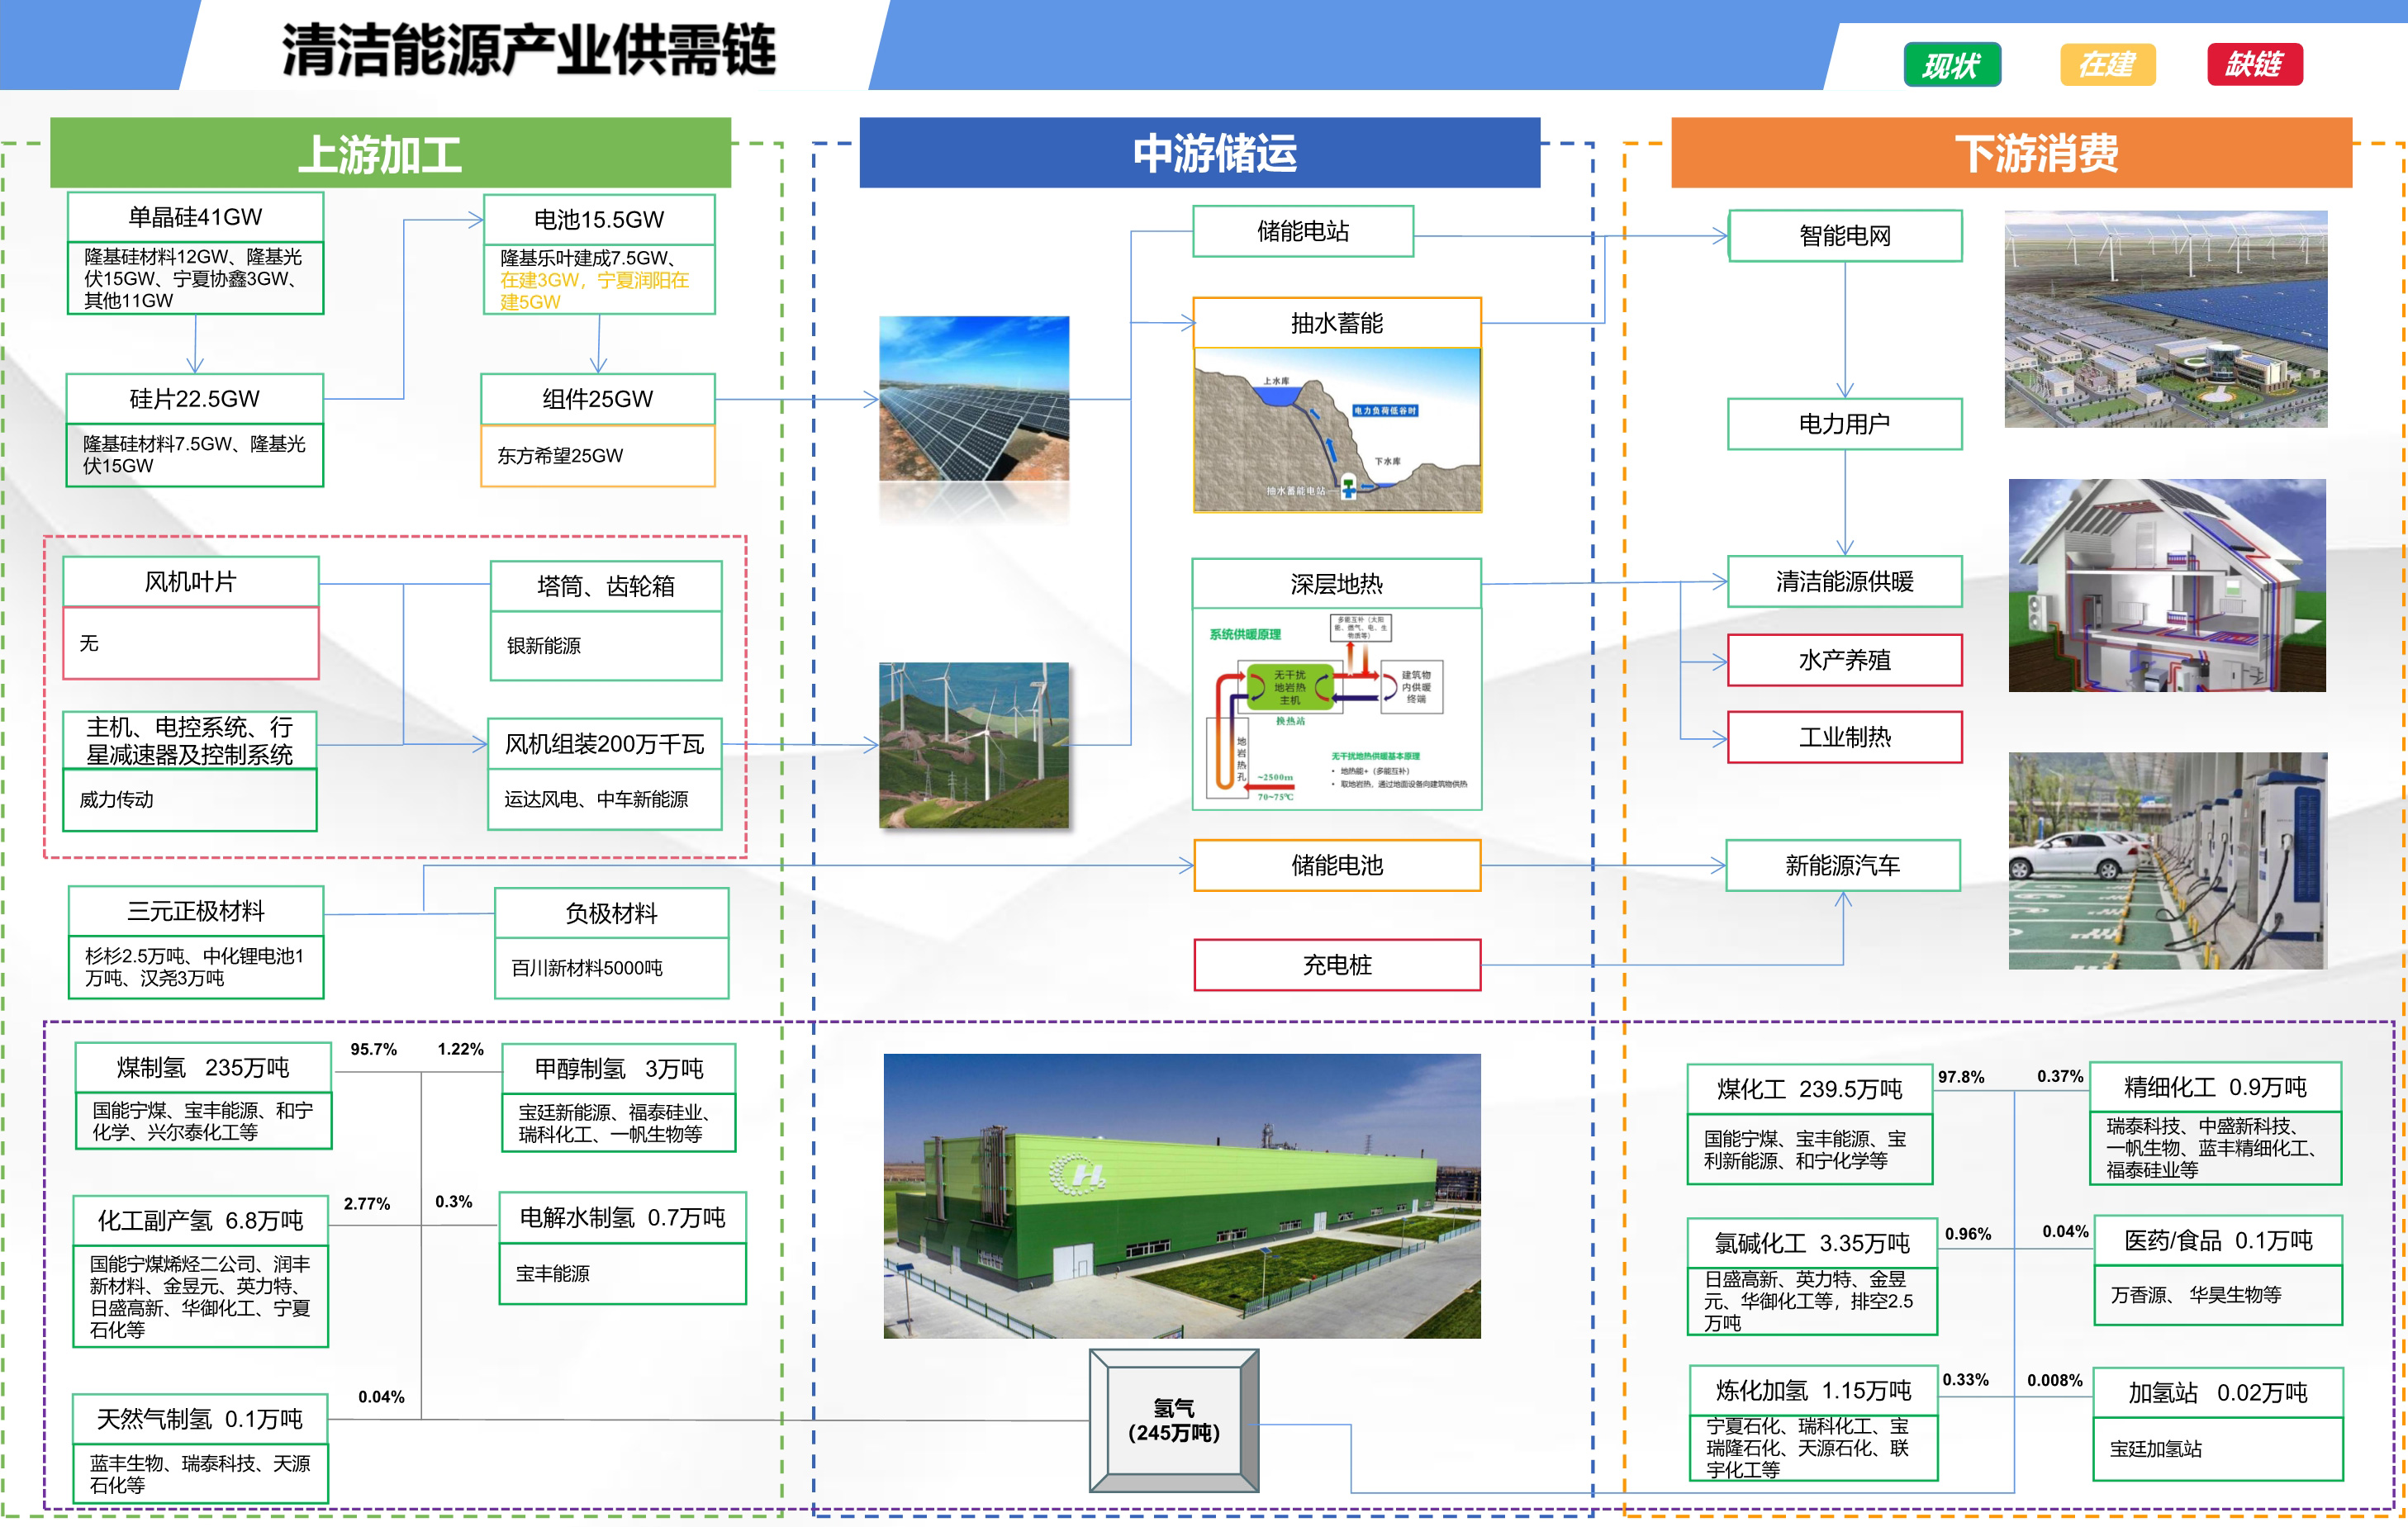2408x1527 pixels.
Task: Click the EV charging station photo
Action: [2166, 860]
